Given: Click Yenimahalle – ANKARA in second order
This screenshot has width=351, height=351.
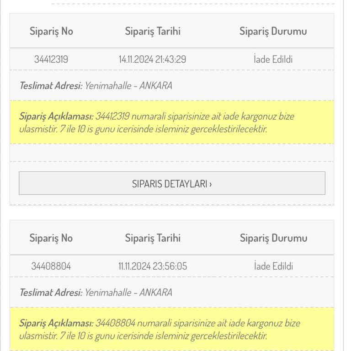Looking at the screenshot, I should click(x=128, y=292).
